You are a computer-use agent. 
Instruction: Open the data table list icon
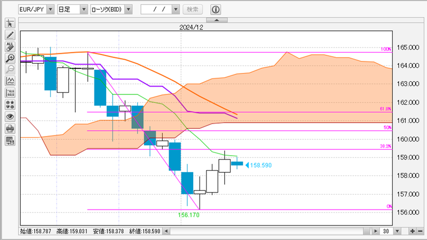point(10,141)
